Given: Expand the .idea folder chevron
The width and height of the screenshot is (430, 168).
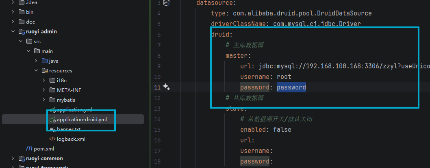Looking at the screenshot, I should [13, 2].
